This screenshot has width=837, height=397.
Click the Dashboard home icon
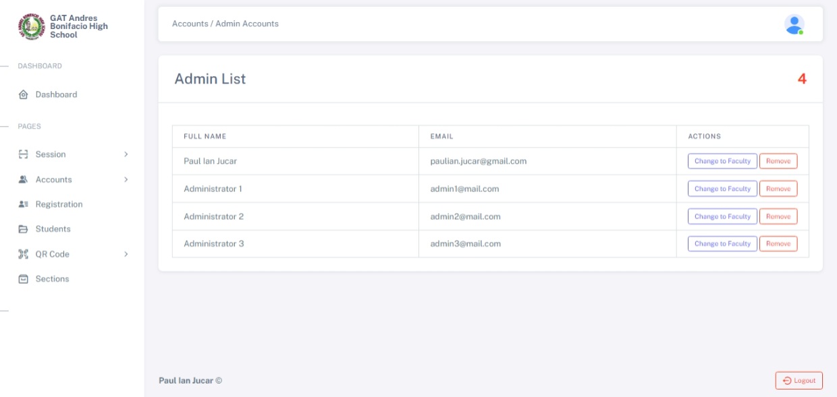23,95
